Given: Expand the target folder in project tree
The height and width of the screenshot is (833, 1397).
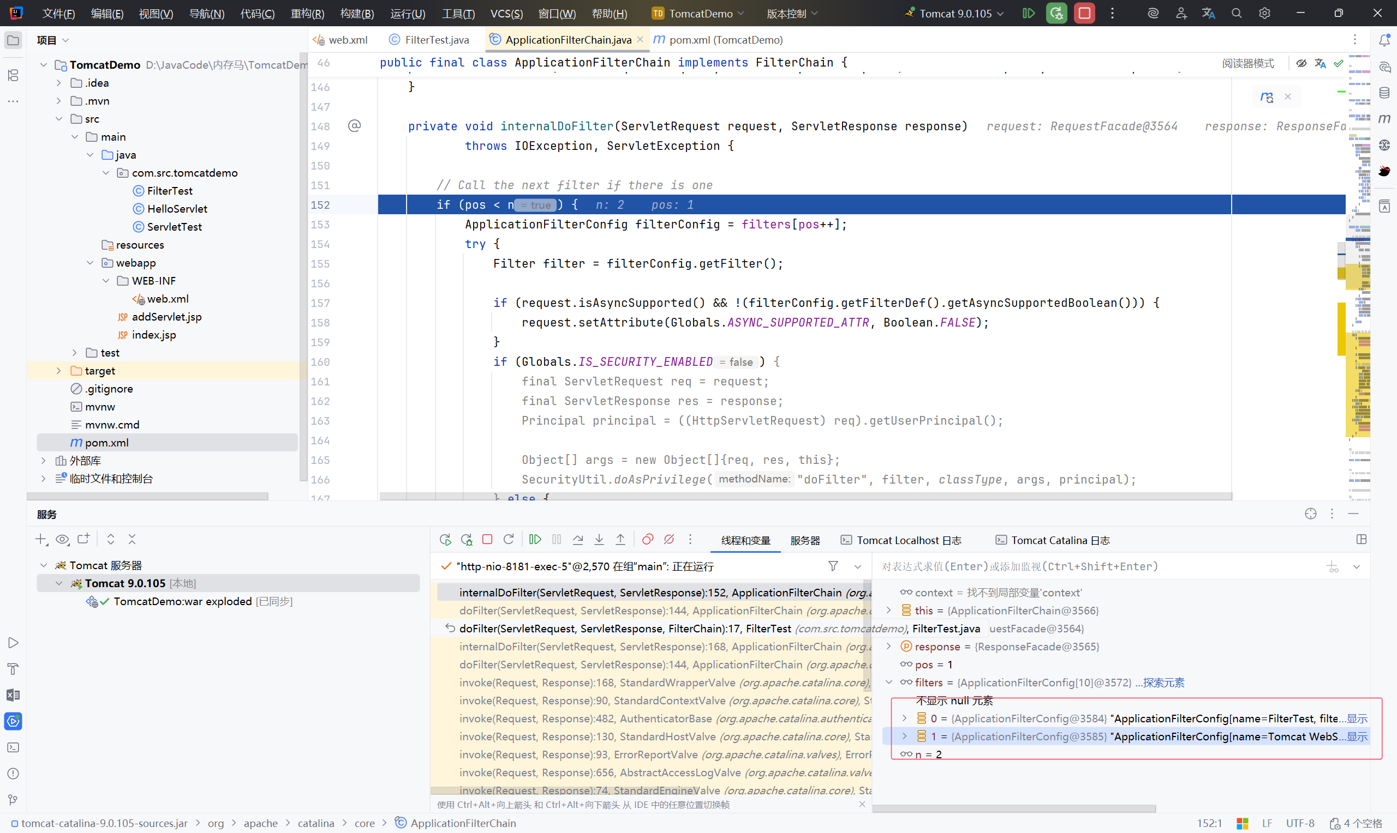Looking at the screenshot, I should [59, 371].
